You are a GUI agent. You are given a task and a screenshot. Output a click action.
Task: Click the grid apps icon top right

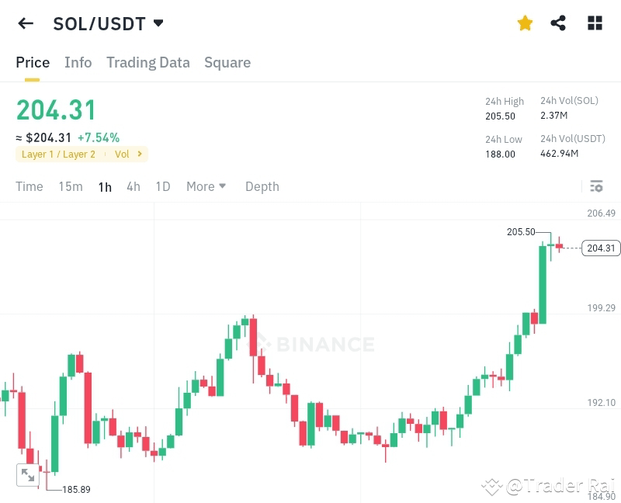594,23
